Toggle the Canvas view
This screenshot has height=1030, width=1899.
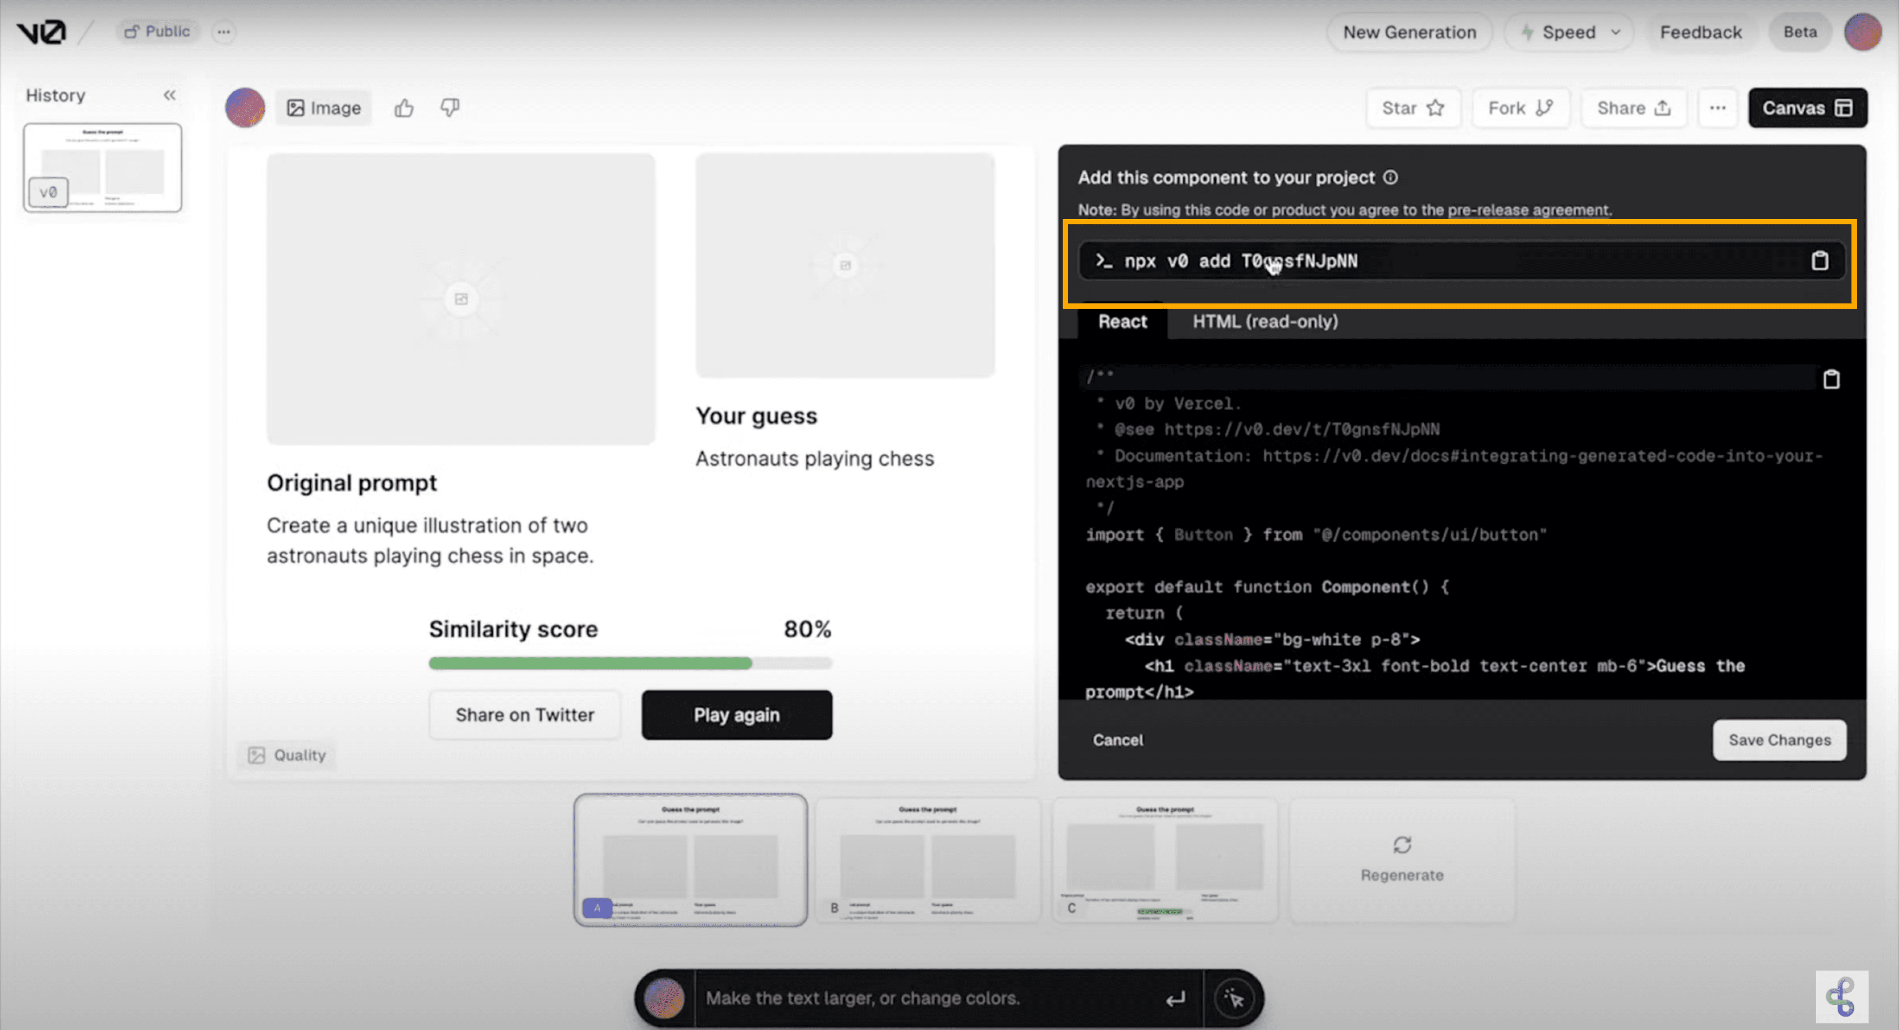click(x=1807, y=108)
